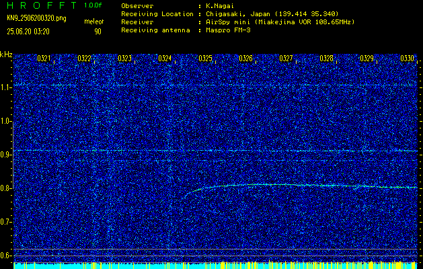
Task: Click the 0323 time marker
Action: (124, 59)
